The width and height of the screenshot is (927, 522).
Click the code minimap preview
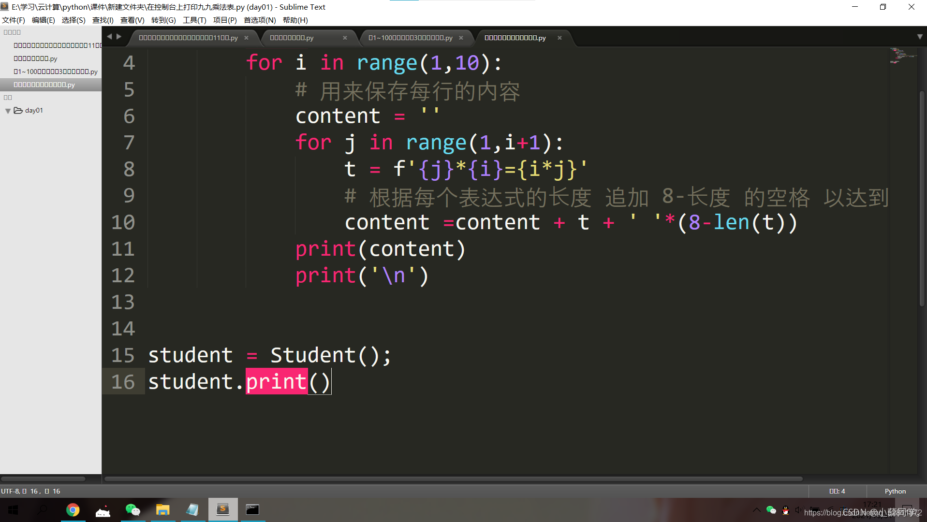902,56
